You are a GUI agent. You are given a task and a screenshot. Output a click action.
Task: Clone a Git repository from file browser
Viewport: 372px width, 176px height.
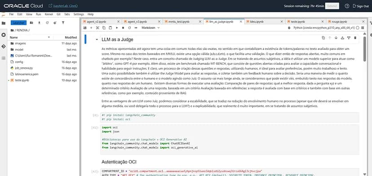point(55,23)
